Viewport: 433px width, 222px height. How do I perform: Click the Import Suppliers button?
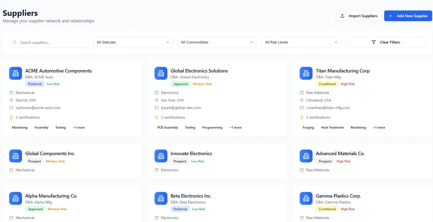[359, 16]
